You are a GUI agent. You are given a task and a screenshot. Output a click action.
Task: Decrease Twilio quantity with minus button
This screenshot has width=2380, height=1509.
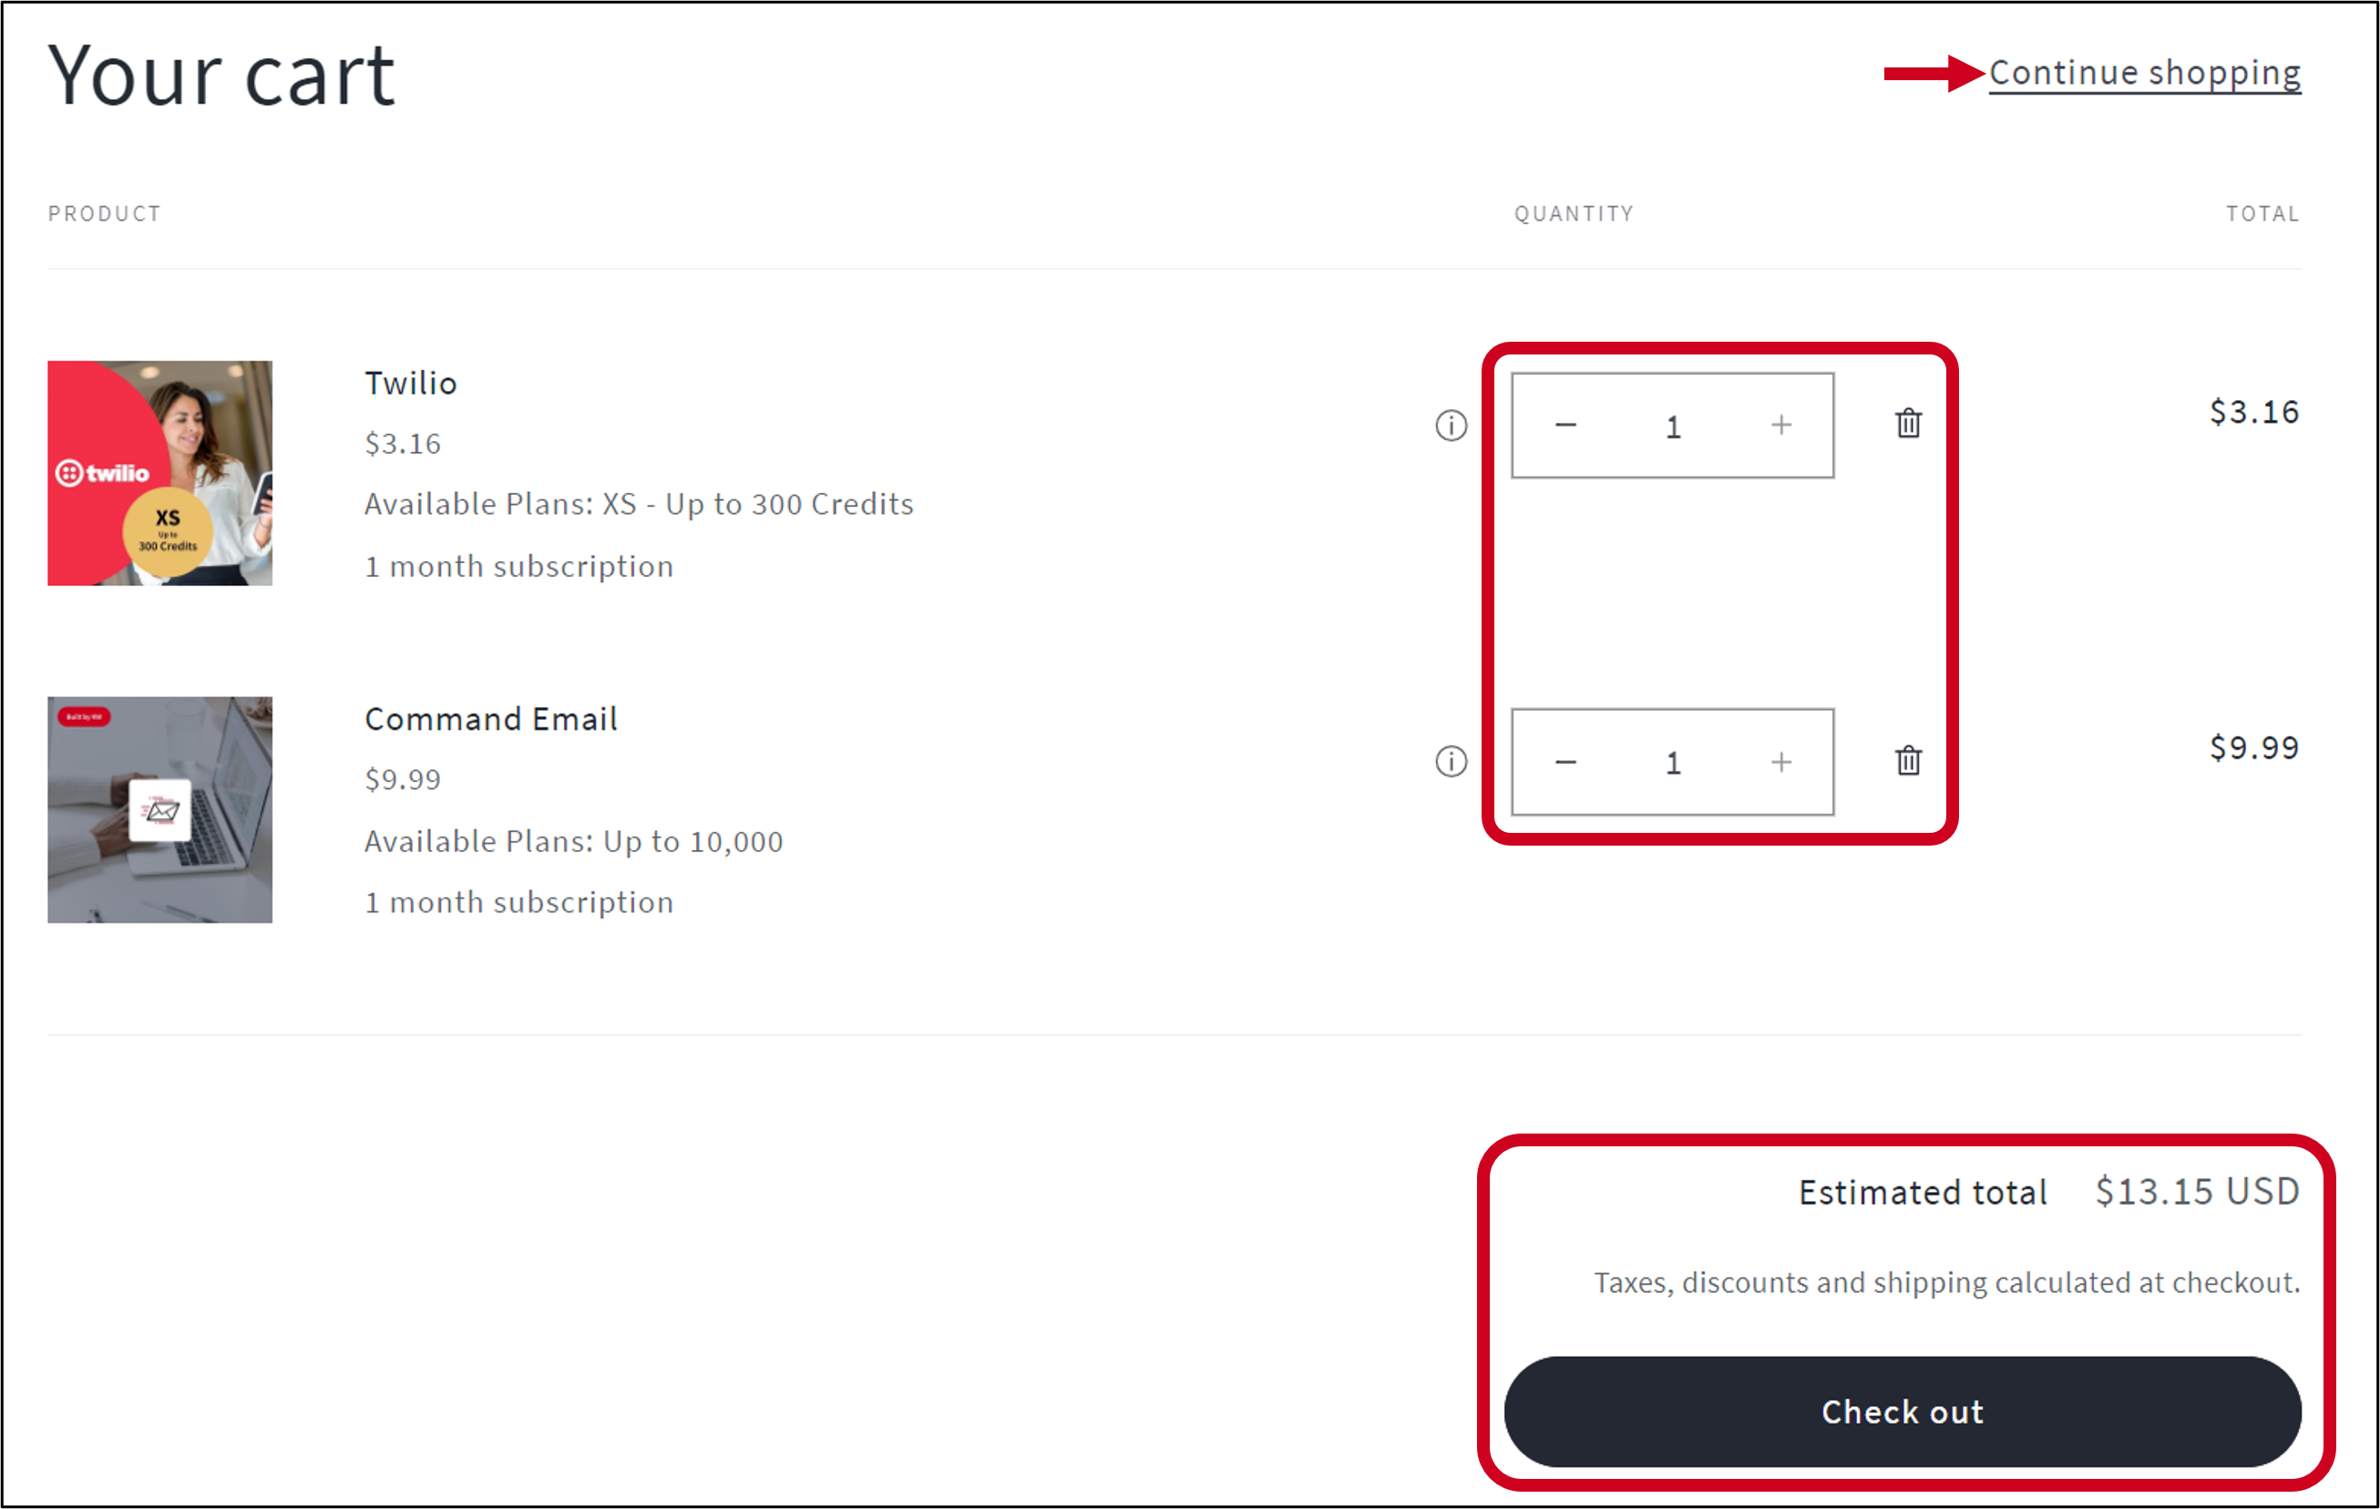[1565, 426]
